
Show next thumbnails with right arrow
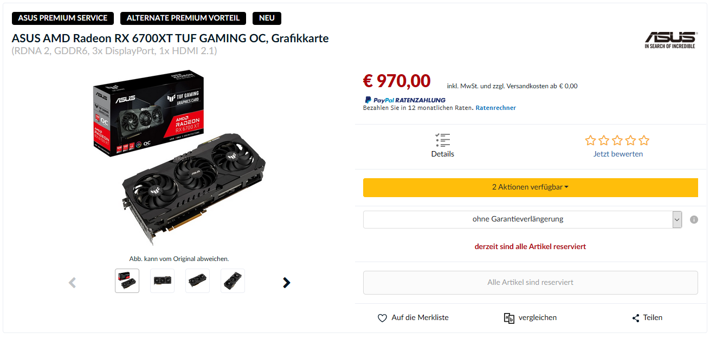pos(287,282)
